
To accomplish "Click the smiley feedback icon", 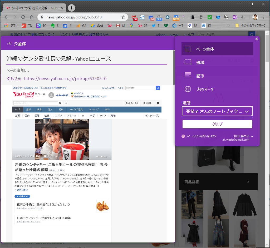I will point(183,136).
